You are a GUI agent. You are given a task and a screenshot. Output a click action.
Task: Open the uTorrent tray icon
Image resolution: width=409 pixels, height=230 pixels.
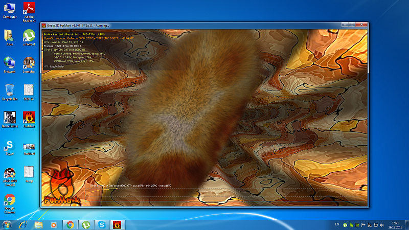click(x=345, y=225)
